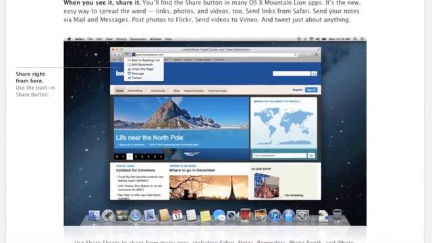432x243 pixels.
Task: Click the Go shopping link
Action: pyautogui.click(x=294, y=195)
